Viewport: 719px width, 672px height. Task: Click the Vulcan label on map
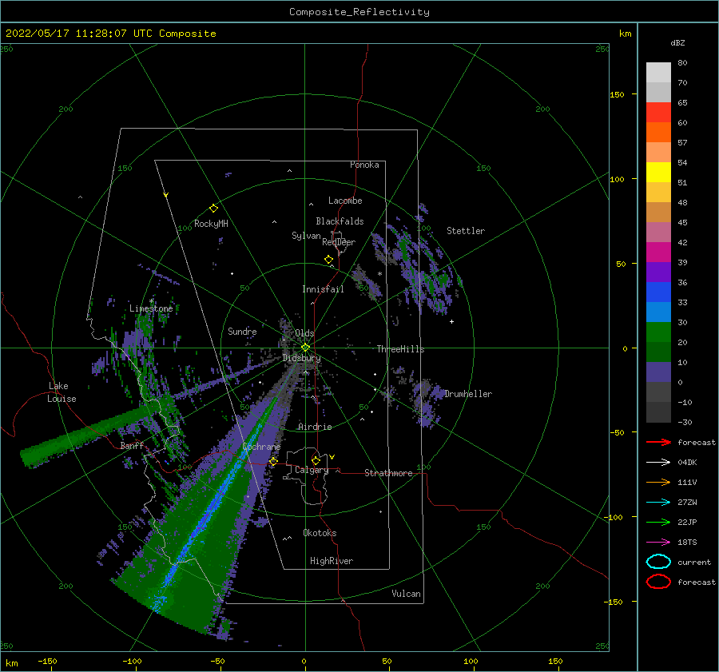406,594
